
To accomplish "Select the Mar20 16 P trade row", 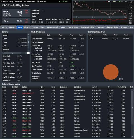I will [66, 130].
